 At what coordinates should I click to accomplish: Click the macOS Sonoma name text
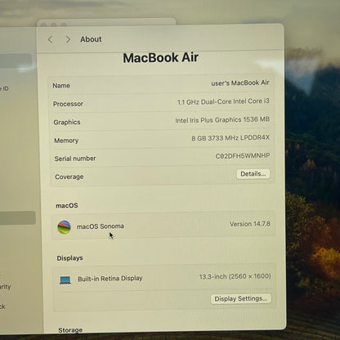(101, 226)
